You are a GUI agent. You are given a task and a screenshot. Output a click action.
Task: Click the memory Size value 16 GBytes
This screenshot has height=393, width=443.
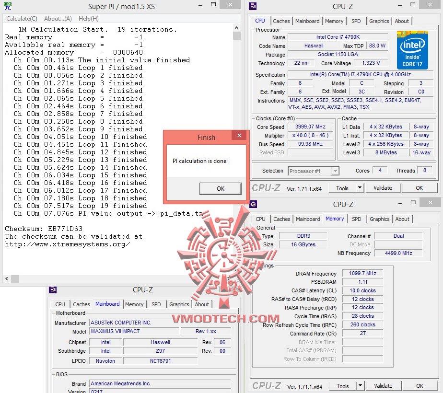point(303,244)
